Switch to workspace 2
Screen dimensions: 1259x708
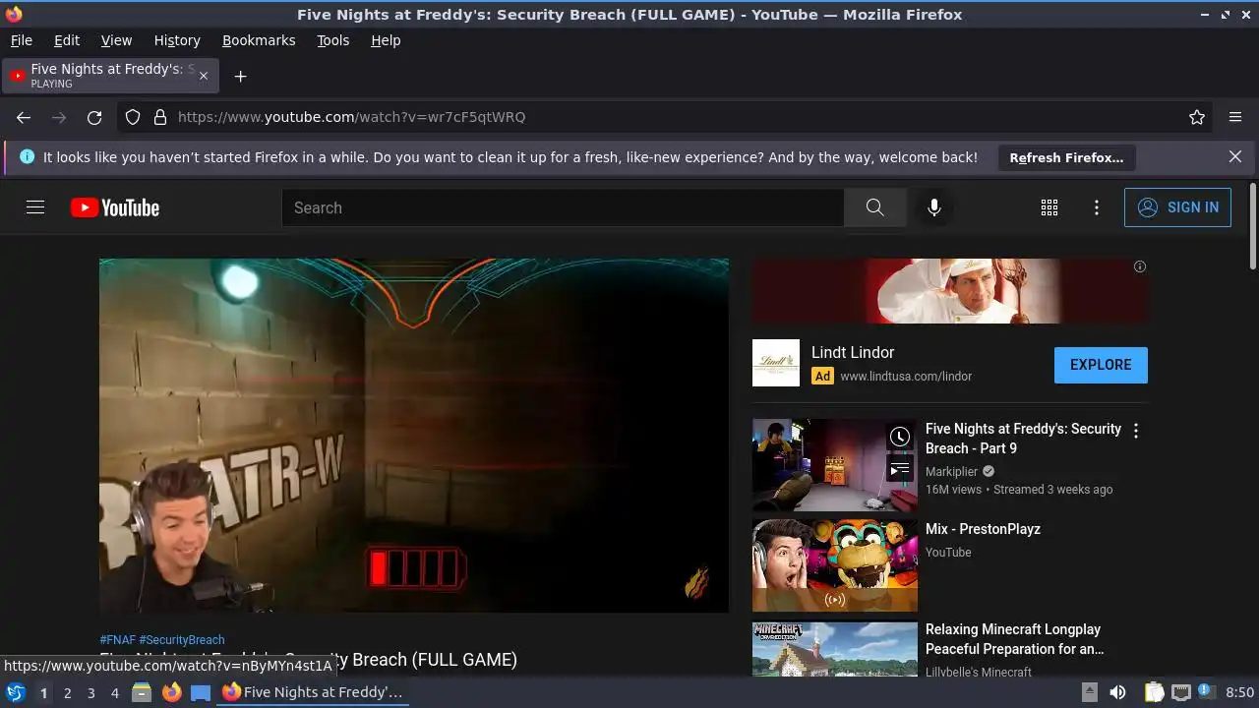click(x=67, y=693)
